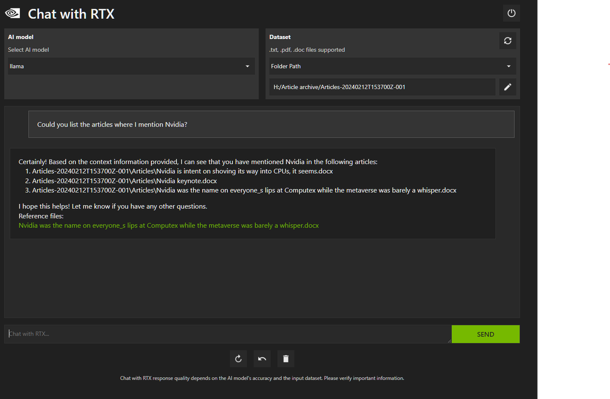Click the response quality disclaimer text
Viewport: 610px width, 399px height.
tap(262, 378)
